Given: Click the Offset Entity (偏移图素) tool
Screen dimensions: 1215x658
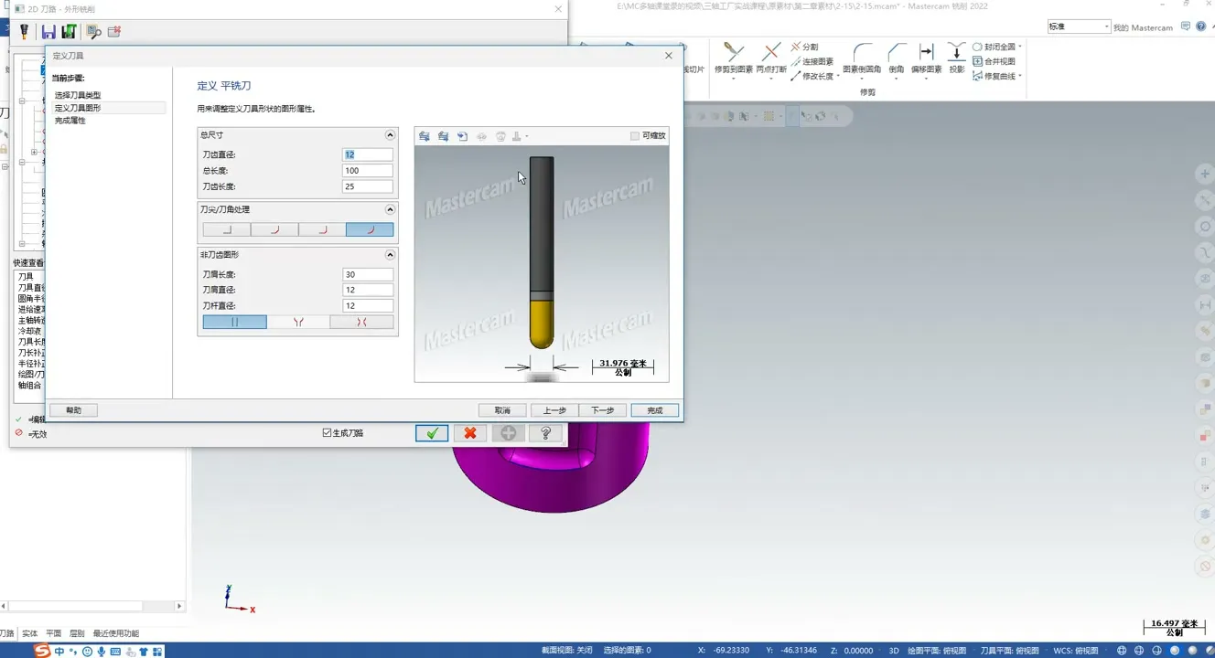Looking at the screenshot, I should point(926,58).
